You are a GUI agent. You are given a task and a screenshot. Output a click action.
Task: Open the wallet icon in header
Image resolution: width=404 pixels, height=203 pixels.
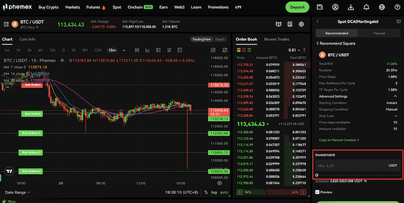click(x=319, y=7)
